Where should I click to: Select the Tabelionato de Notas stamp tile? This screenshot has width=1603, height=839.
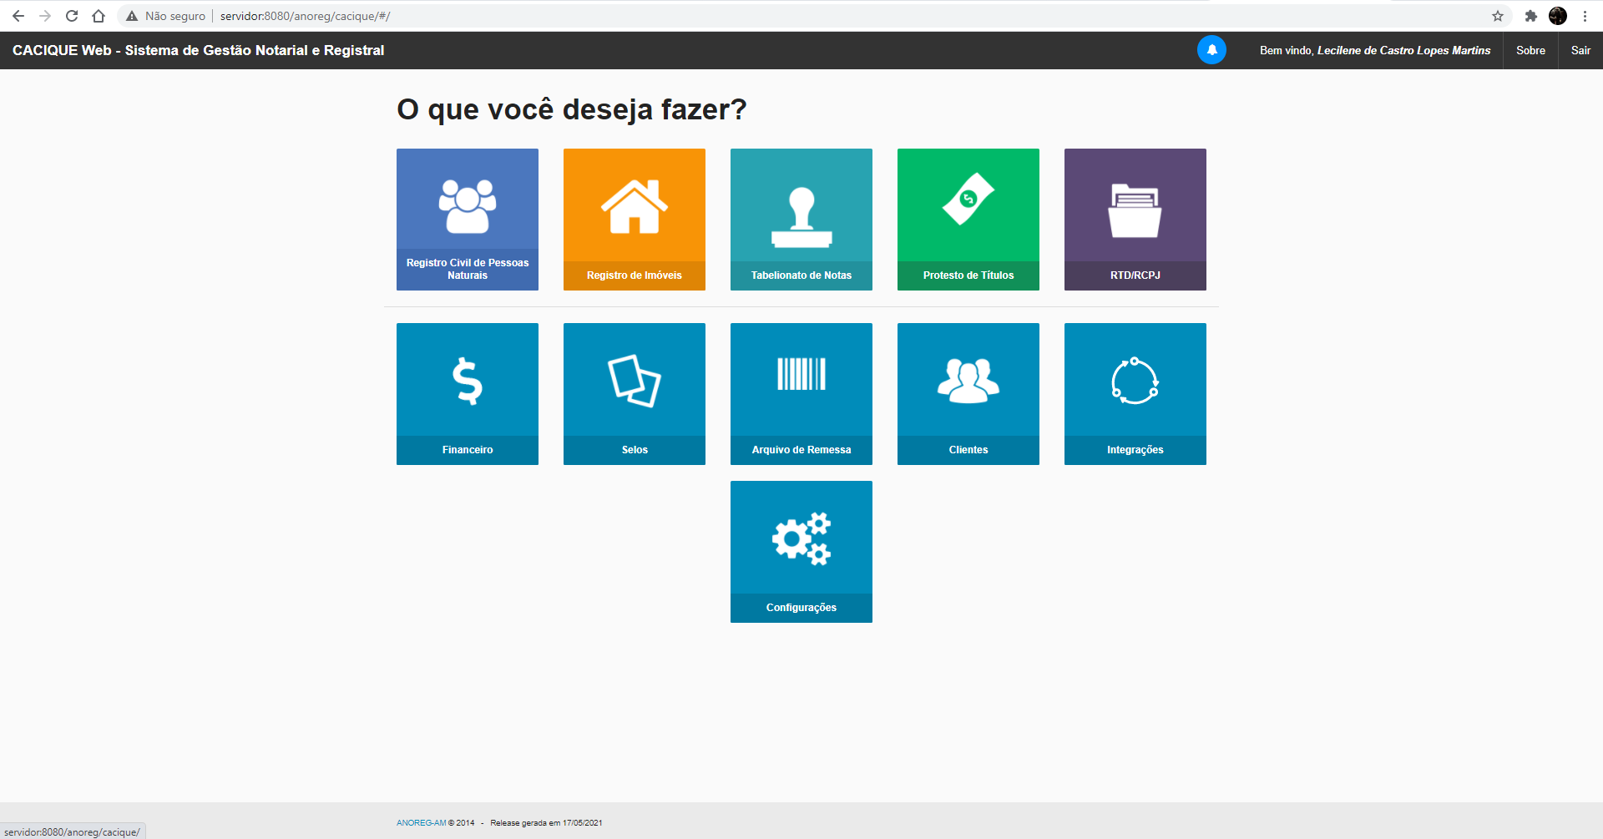pos(801,219)
